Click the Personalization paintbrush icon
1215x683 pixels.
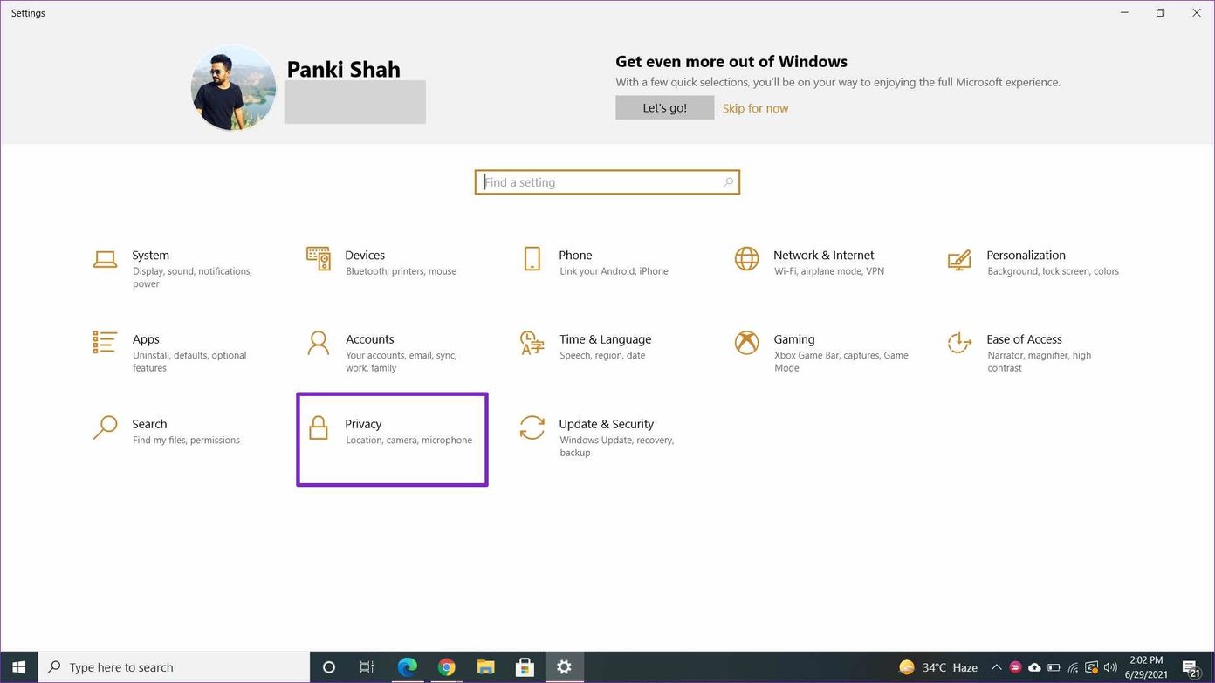point(959,259)
